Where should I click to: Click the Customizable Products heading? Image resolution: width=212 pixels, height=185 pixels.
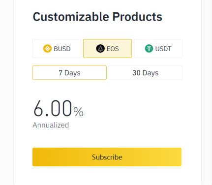(97, 17)
